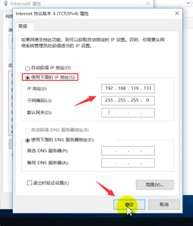Close the Ethernet0 properties window
The width and height of the screenshot is (193, 226).
148,3
